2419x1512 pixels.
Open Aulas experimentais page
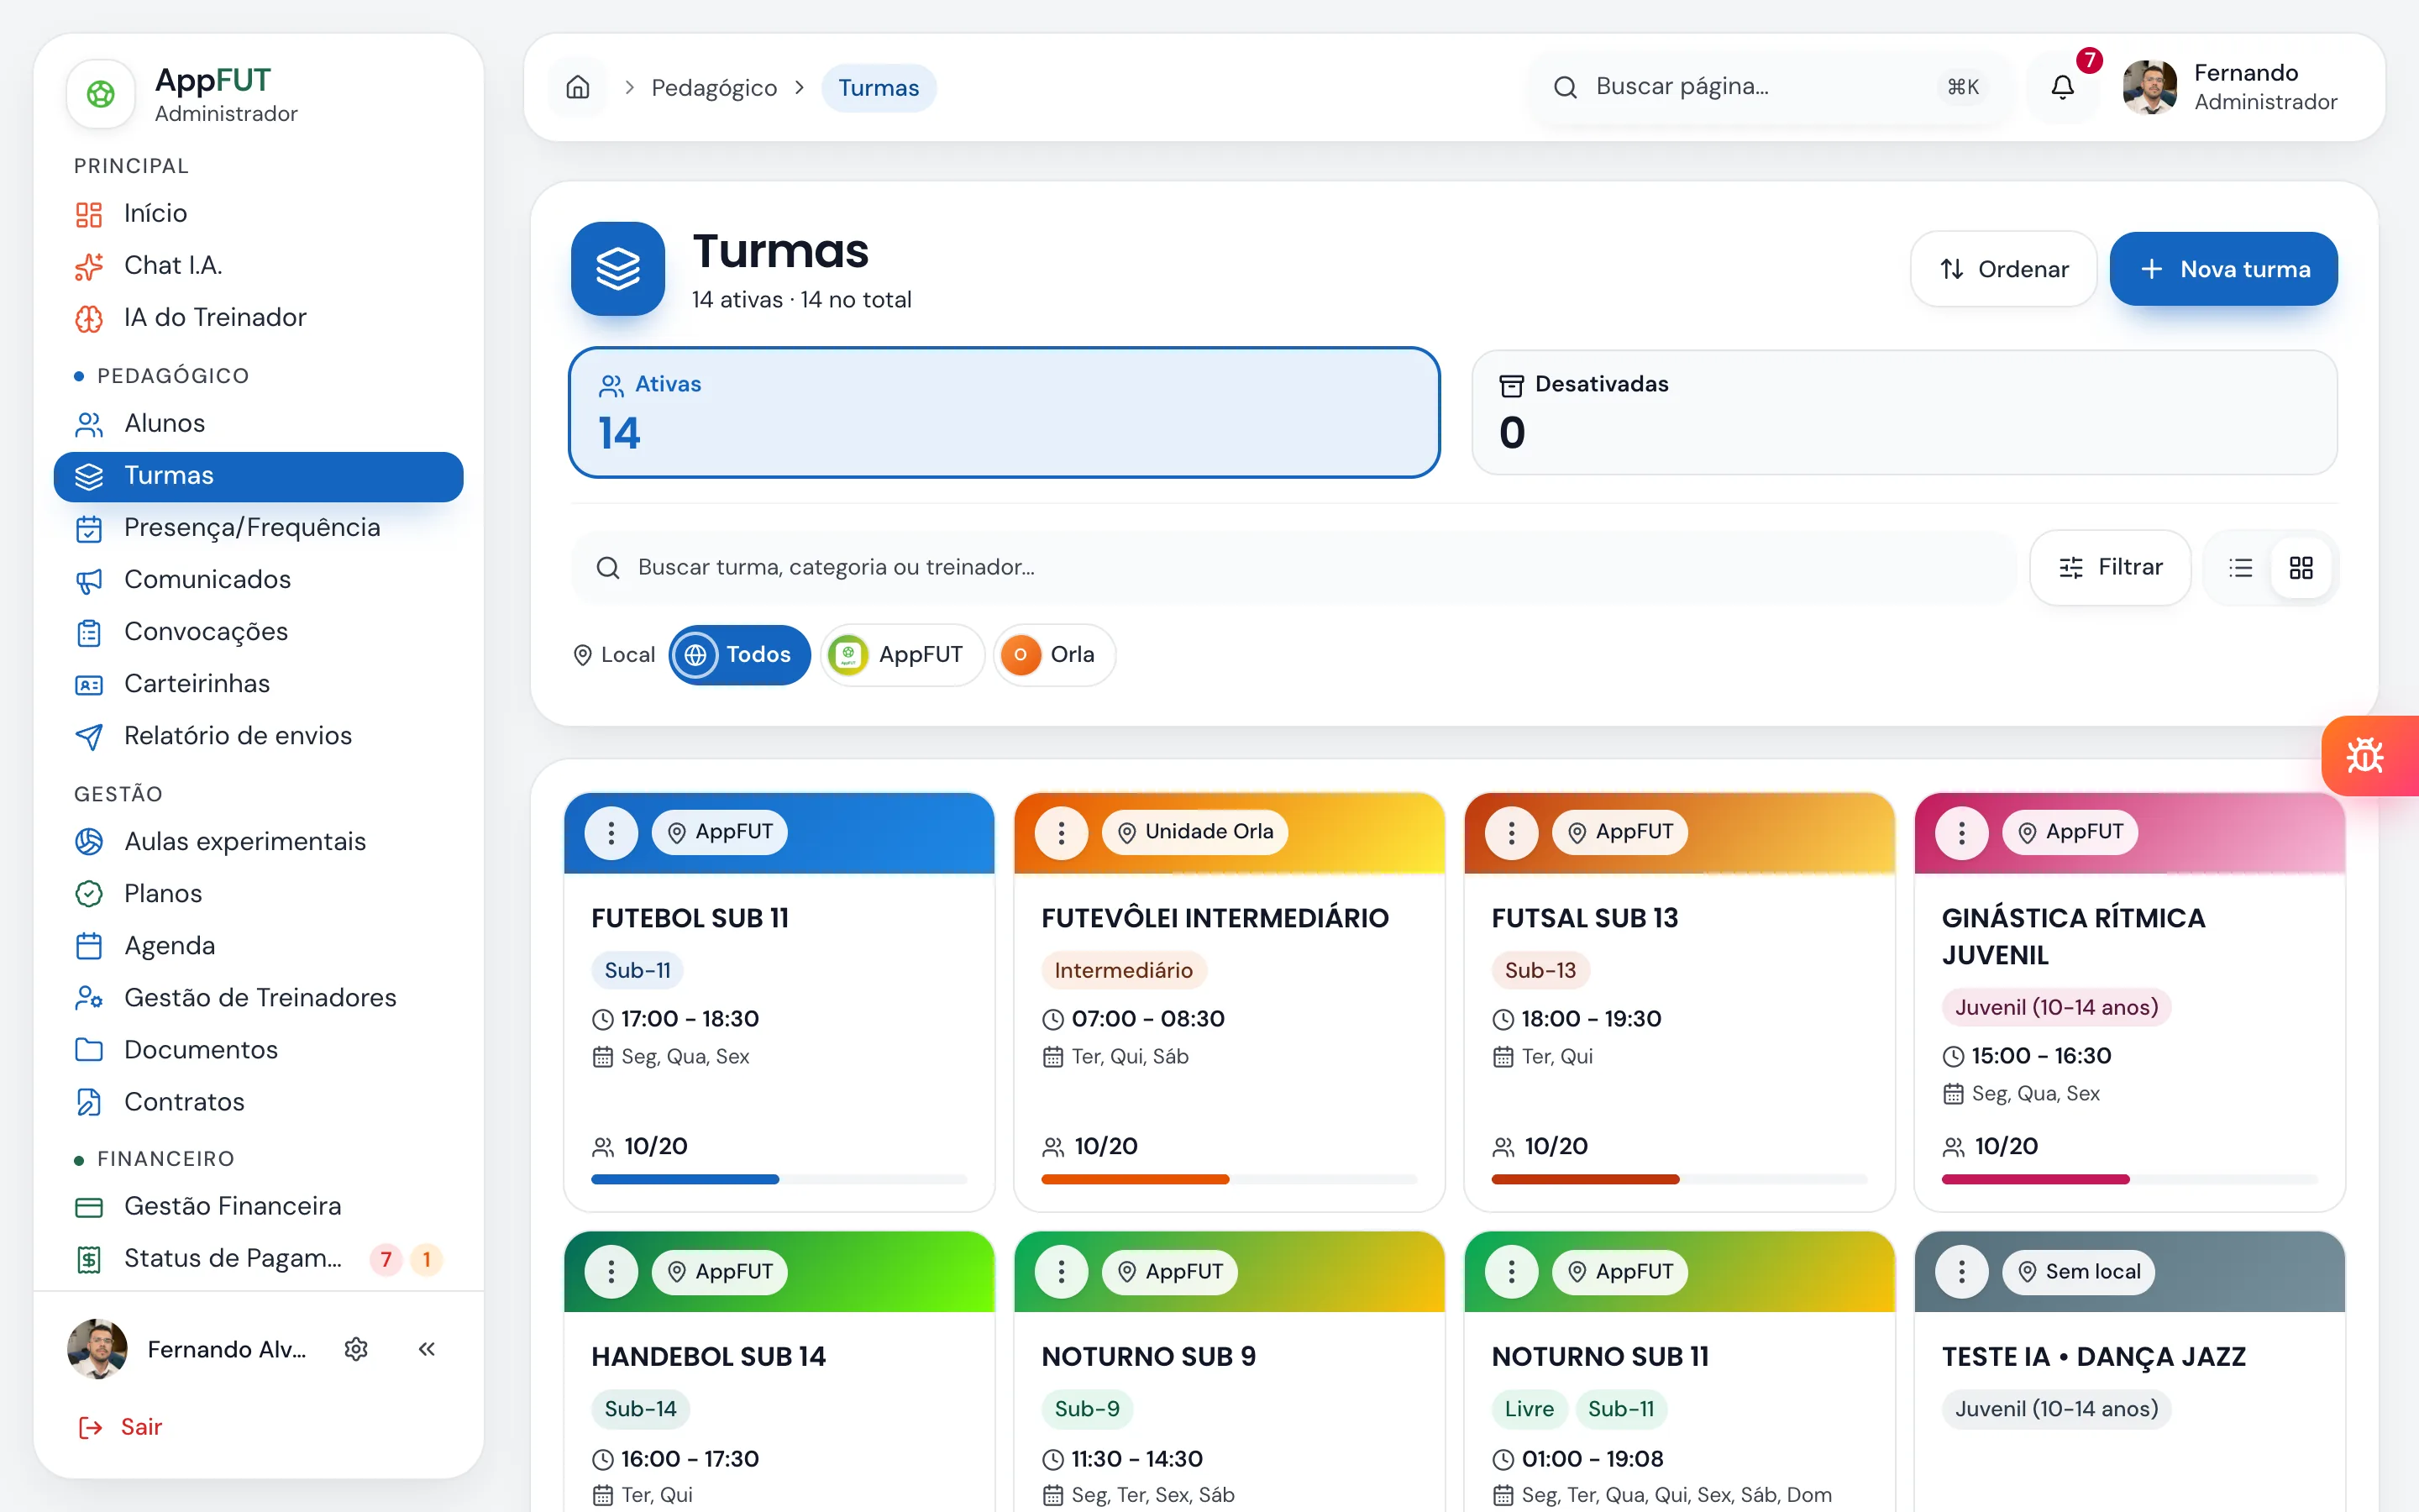[258, 841]
